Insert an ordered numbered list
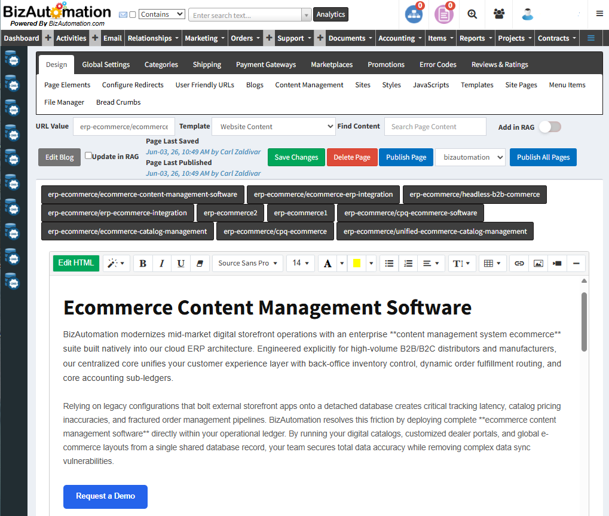This screenshot has height=516, width=609. point(408,264)
